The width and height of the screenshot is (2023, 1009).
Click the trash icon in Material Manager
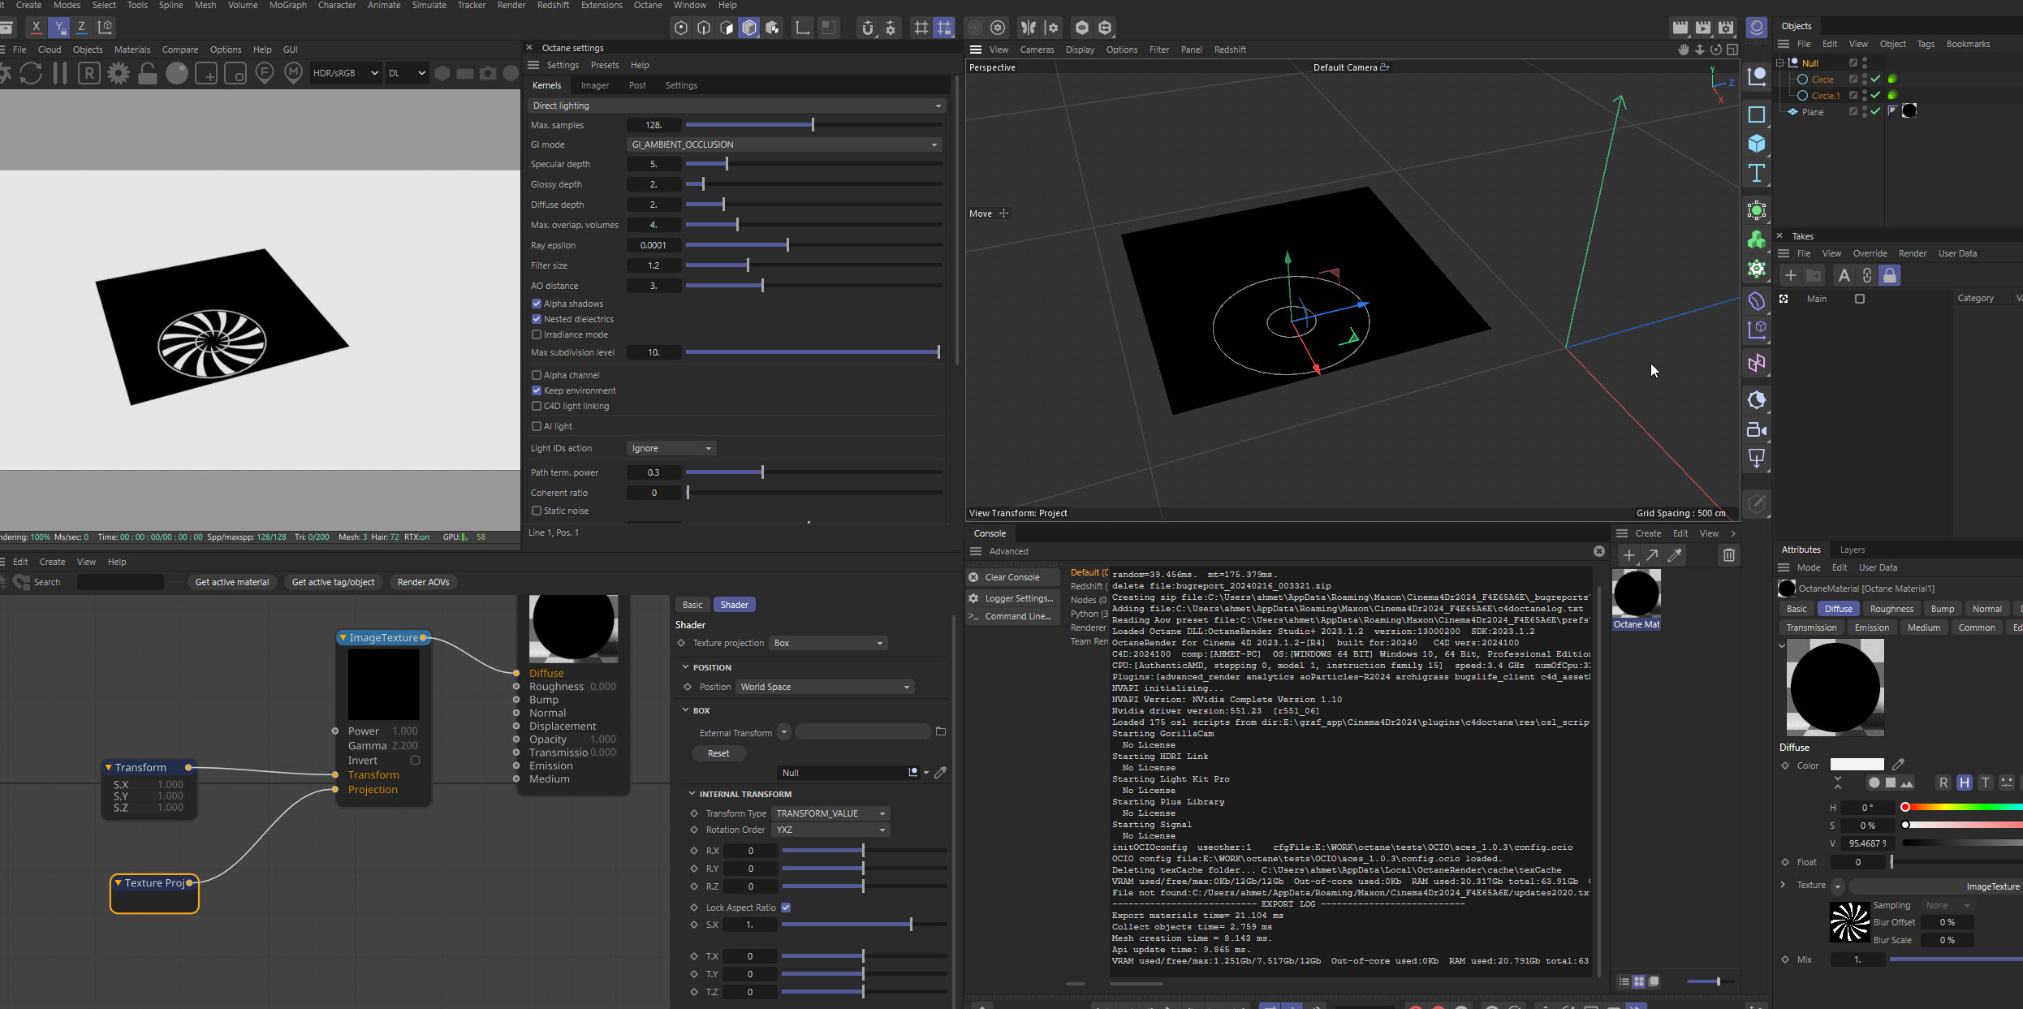[1728, 555]
